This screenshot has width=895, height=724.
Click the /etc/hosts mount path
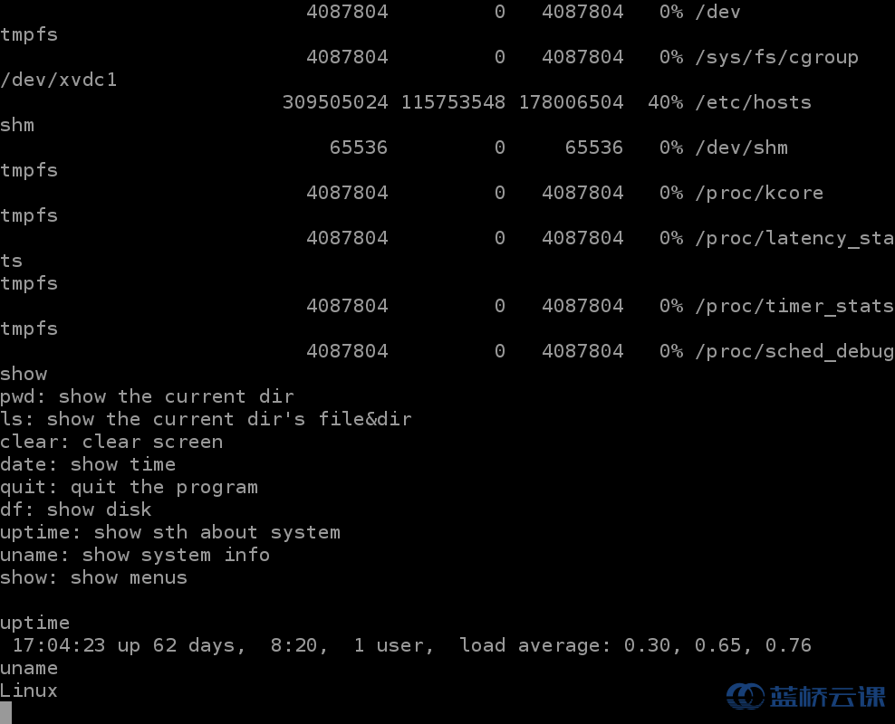click(753, 102)
